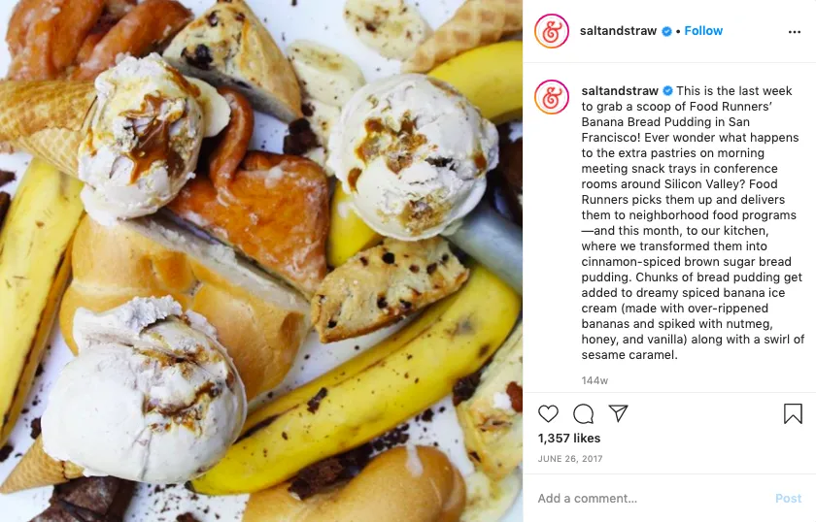The width and height of the screenshot is (816, 522).
Task: Click the caption text about Banana Bread Pudding
Action: click(692, 222)
